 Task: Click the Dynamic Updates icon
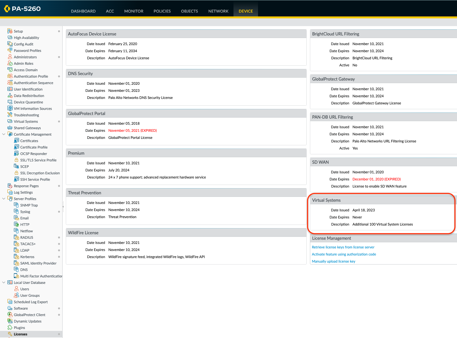click(x=10, y=321)
